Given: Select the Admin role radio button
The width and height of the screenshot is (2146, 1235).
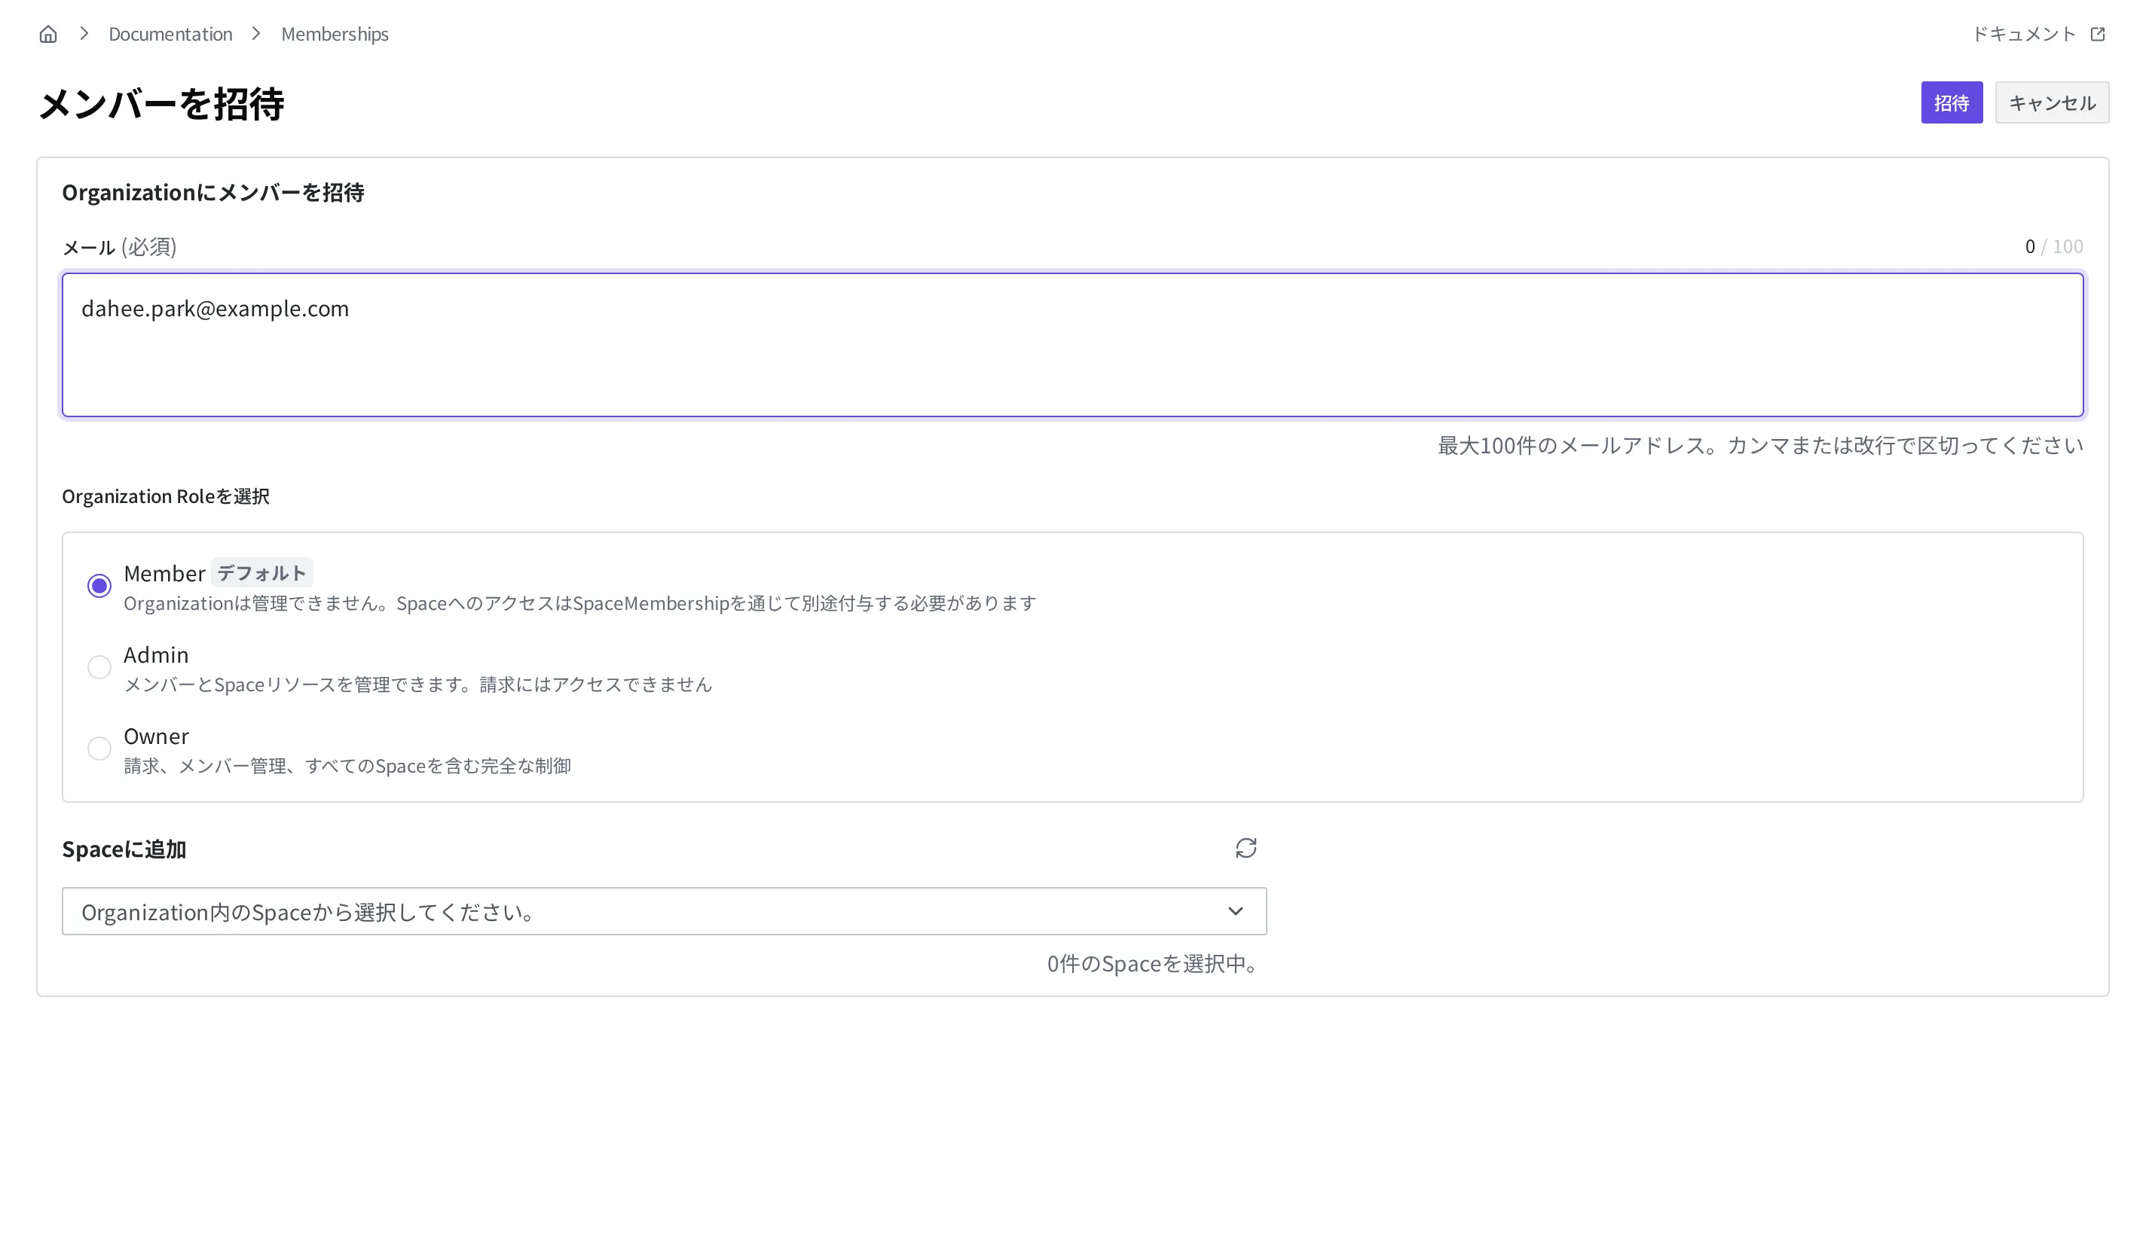Looking at the screenshot, I should click(x=99, y=666).
